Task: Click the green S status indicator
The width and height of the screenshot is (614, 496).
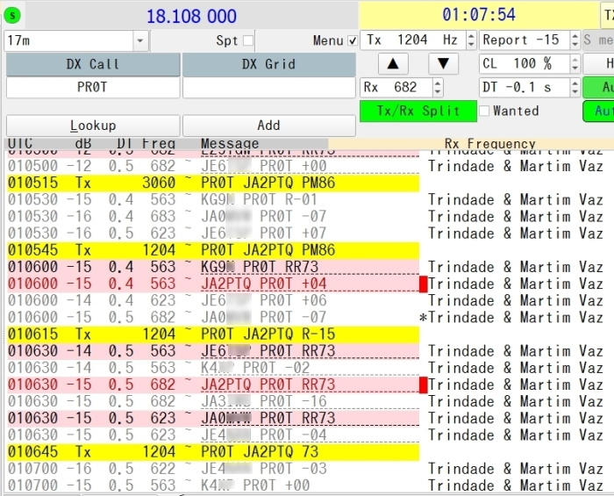Action: coord(12,16)
